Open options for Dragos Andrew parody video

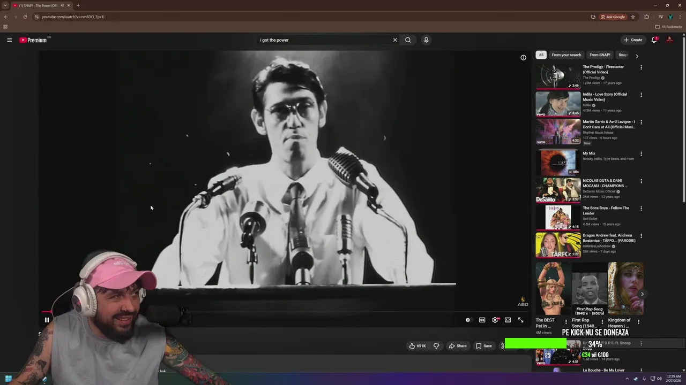coord(641,236)
